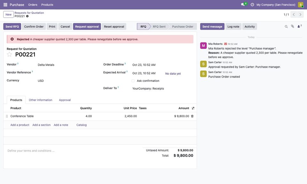Open Expected Arrival date picker
The width and height of the screenshot is (307, 184).
[x=144, y=73]
